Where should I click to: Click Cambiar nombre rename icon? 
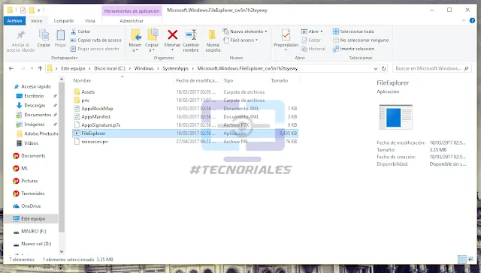click(x=191, y=34)
